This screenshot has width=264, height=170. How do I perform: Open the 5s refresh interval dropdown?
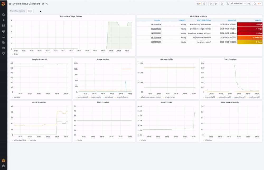tap(258, 4)
